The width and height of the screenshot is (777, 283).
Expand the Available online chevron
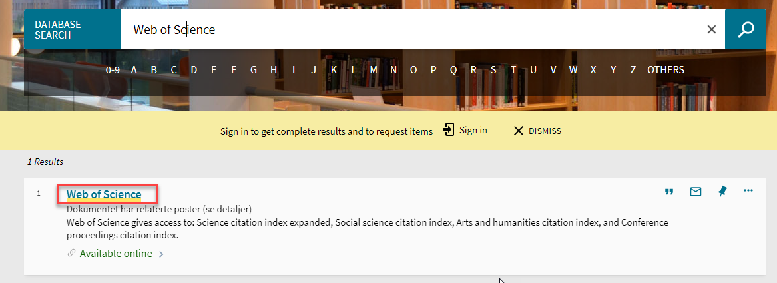tap(161, 254)
